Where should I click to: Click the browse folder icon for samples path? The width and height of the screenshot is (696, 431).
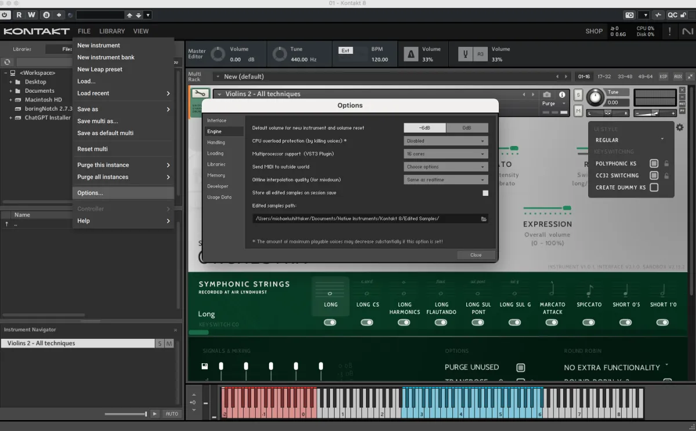pyautogui.click(x=484, y=218)
